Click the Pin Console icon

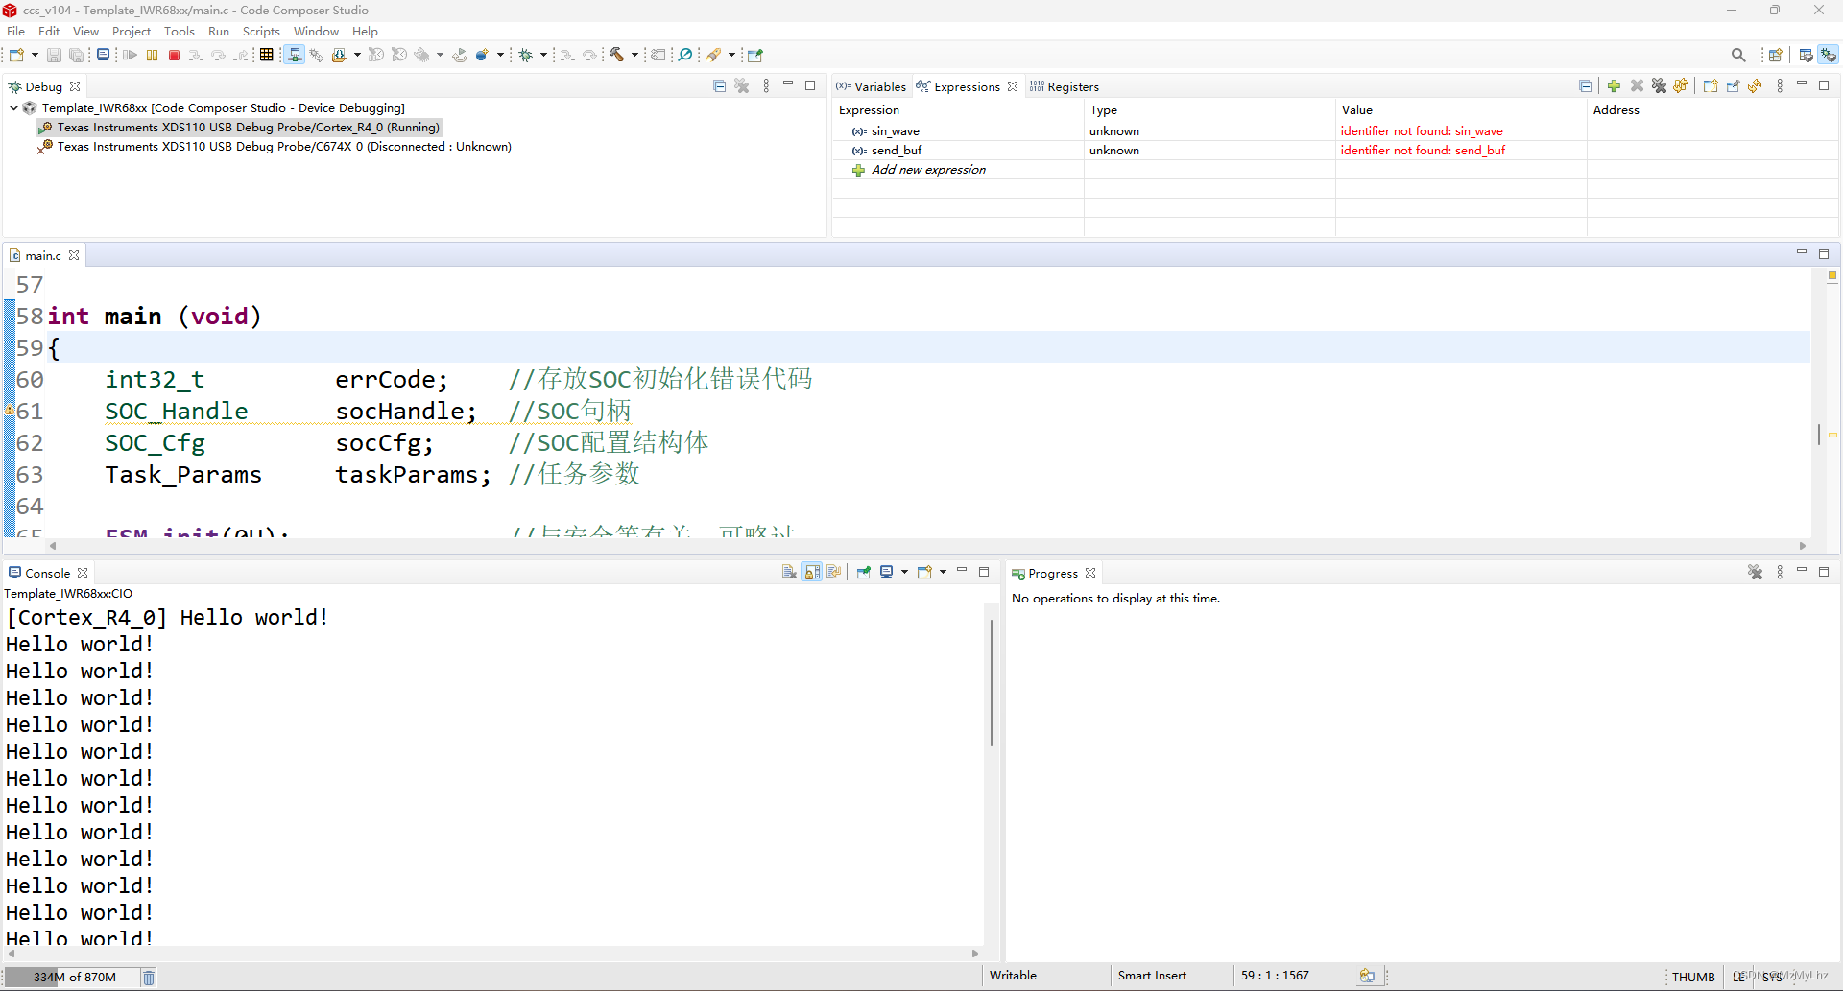click(863, 573)
